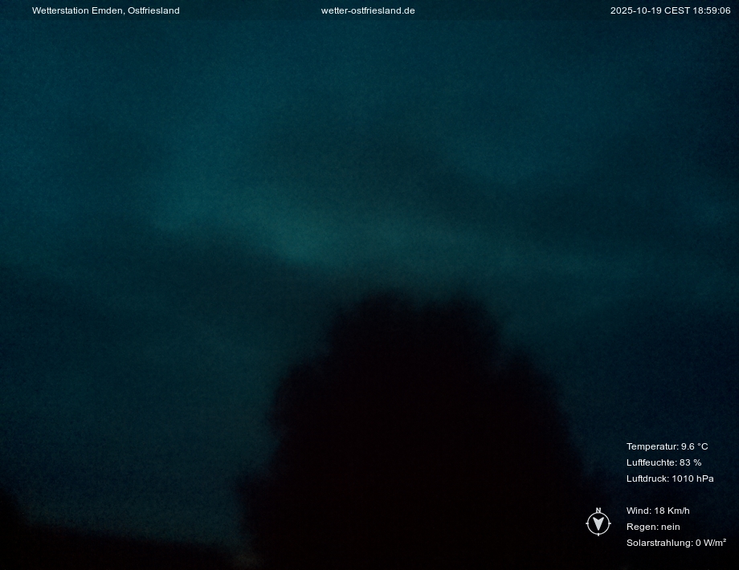The width and height of the screenshot is (739, 570).
Task: Click the Wind: 18 Km/h reading
Action: 658,511
